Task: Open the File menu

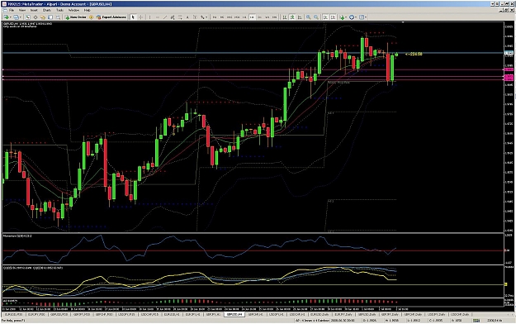Action: click(x=12, y=10)
